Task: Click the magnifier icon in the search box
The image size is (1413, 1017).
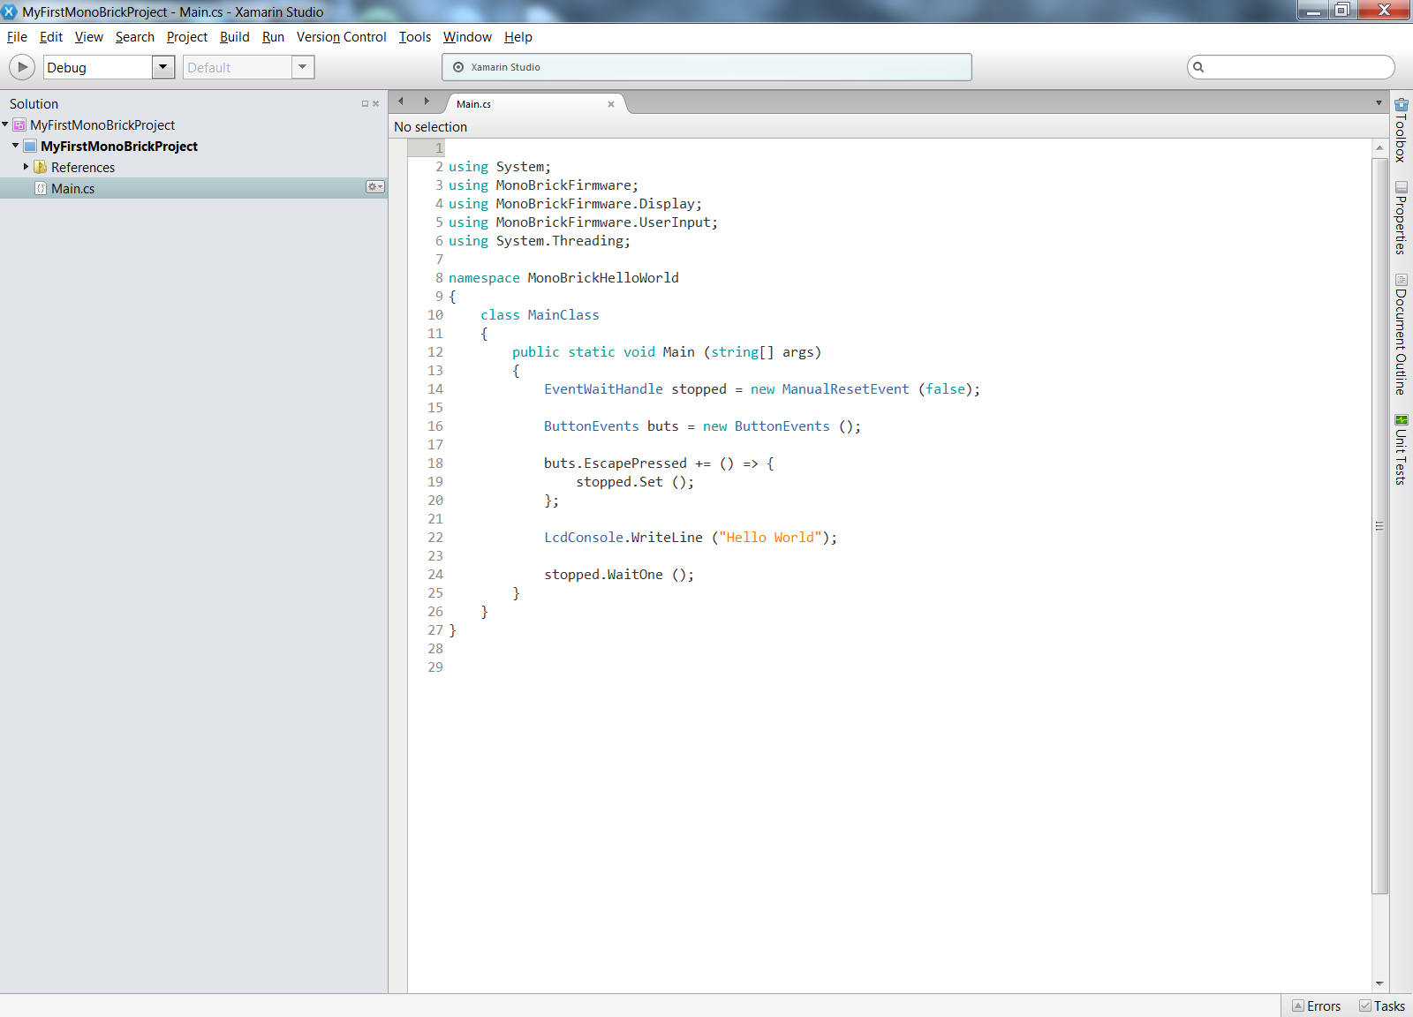Action: 1198,67
